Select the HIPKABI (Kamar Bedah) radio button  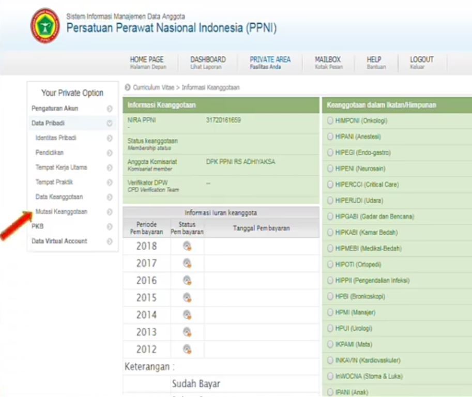[x=330, y=232]
